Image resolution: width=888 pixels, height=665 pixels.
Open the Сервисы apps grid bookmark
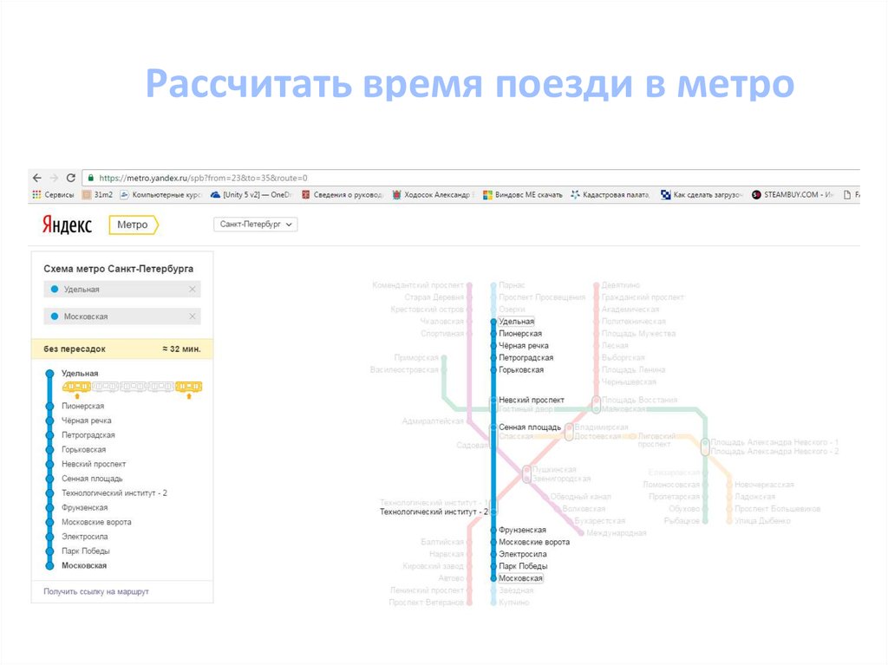tap(53, 195)
